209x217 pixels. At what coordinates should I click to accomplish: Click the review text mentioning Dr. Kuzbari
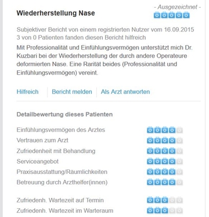point(105,60)
